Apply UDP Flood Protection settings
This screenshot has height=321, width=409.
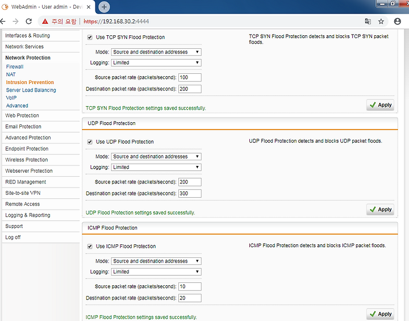(380, 210)
